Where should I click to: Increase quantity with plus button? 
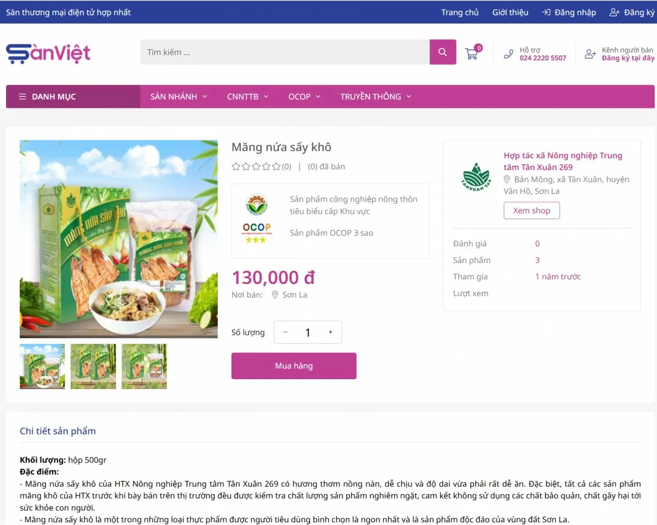point(330,332)
